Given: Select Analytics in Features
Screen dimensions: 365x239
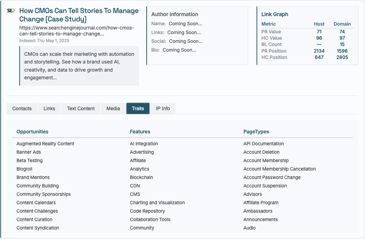Looking at the screenshot, I should click(139, 169).
